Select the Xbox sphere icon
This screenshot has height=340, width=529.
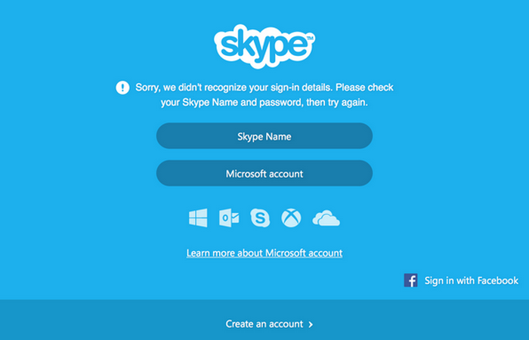[291, 218]
